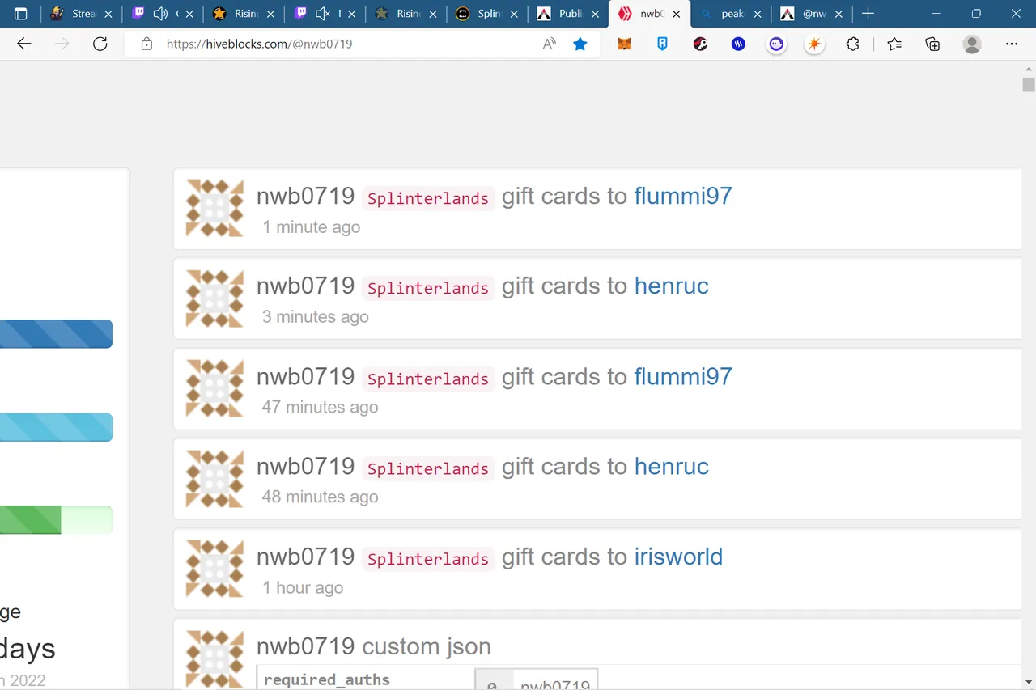
Task: Click the "1 minute ago" timestamp
Action: [x=312, y=227]
